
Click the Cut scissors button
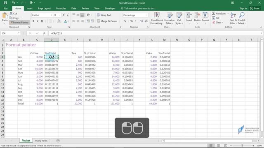click(13, 14)
